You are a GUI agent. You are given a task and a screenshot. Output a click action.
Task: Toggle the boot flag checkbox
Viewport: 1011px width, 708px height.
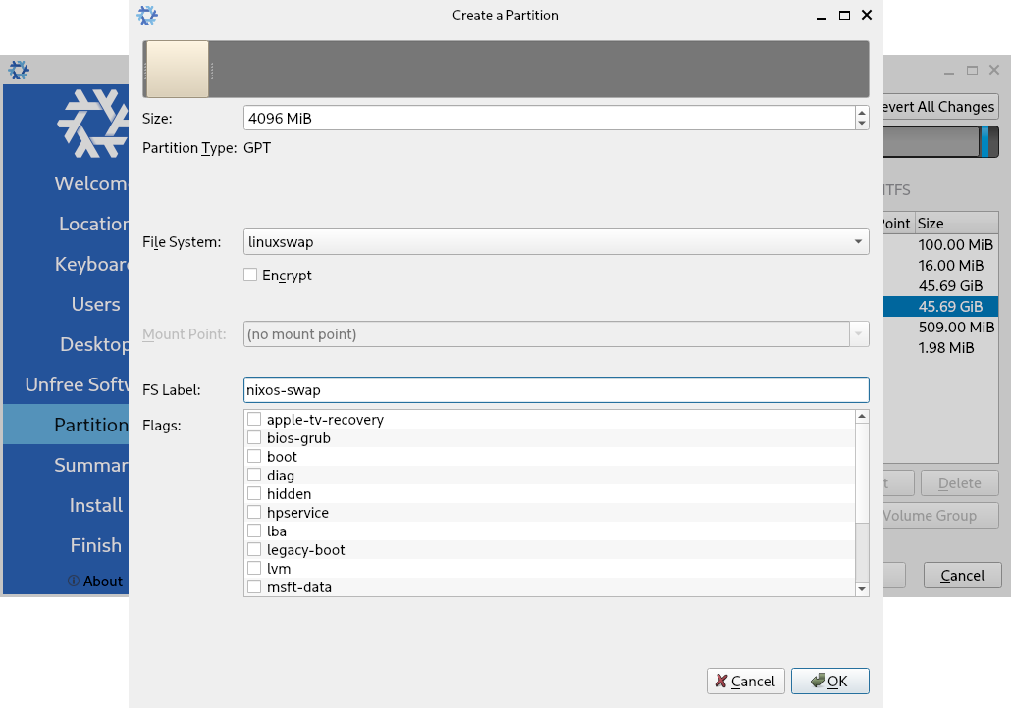tap(254, 457)
